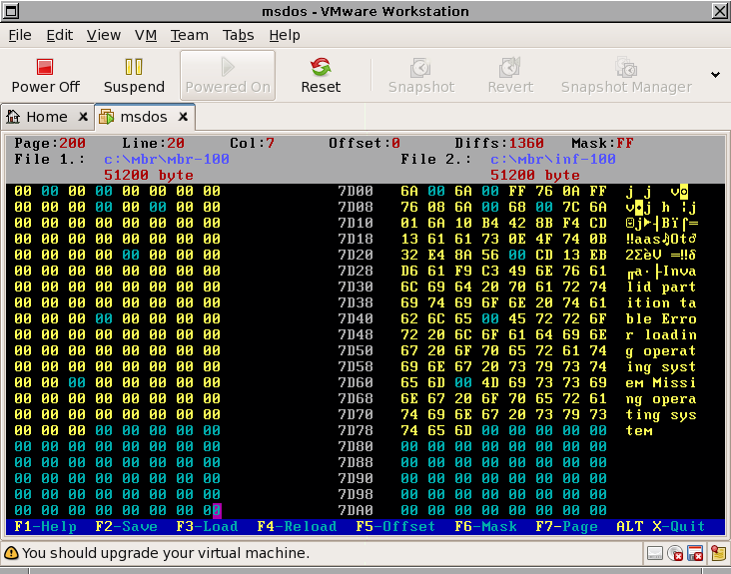The width and height of the screenshot is (731, 574).
Task: Close the VMware Workstation window
Action: point(720,11)
